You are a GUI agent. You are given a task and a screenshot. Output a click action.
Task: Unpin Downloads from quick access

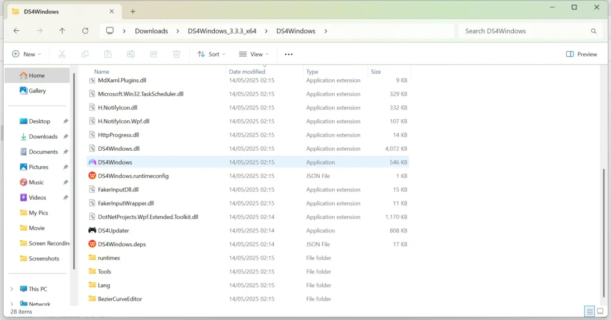(x=66, y=136)
